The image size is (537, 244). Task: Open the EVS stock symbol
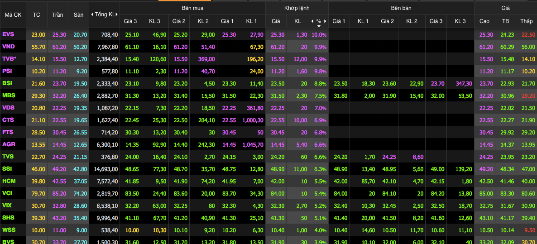tap(8, 34)
